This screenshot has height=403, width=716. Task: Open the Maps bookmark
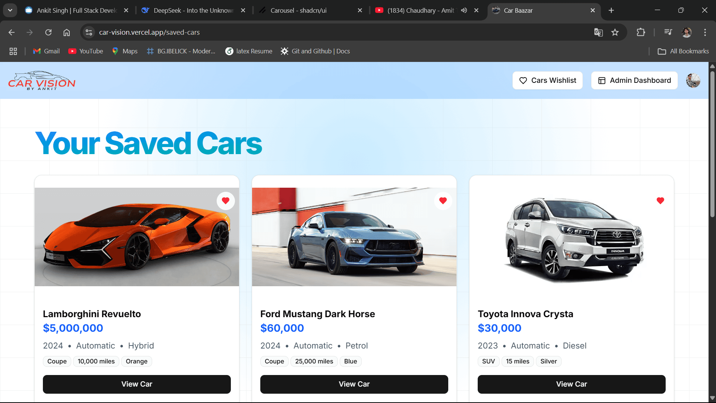pyautogui.click(x=125, y=51)
